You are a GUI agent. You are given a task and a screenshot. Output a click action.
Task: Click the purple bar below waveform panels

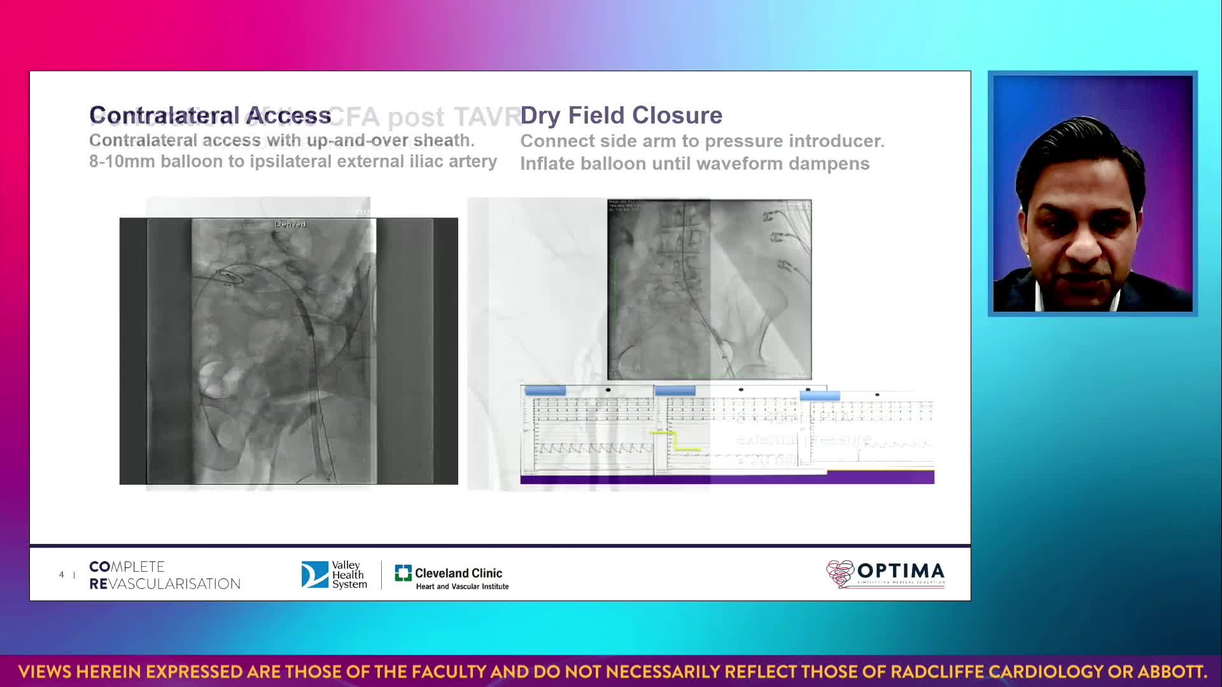727,478
